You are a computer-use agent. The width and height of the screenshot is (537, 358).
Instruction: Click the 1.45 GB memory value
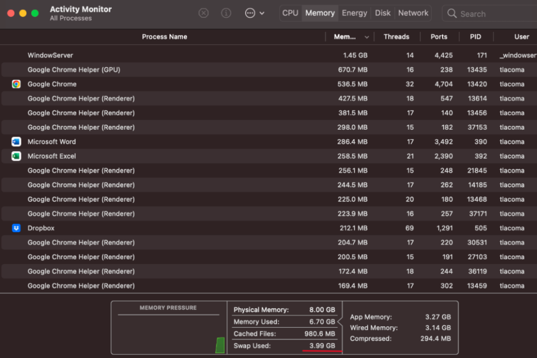point(355,55)
